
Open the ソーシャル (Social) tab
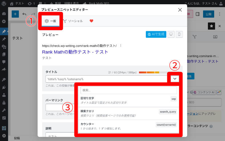[73, 21]
